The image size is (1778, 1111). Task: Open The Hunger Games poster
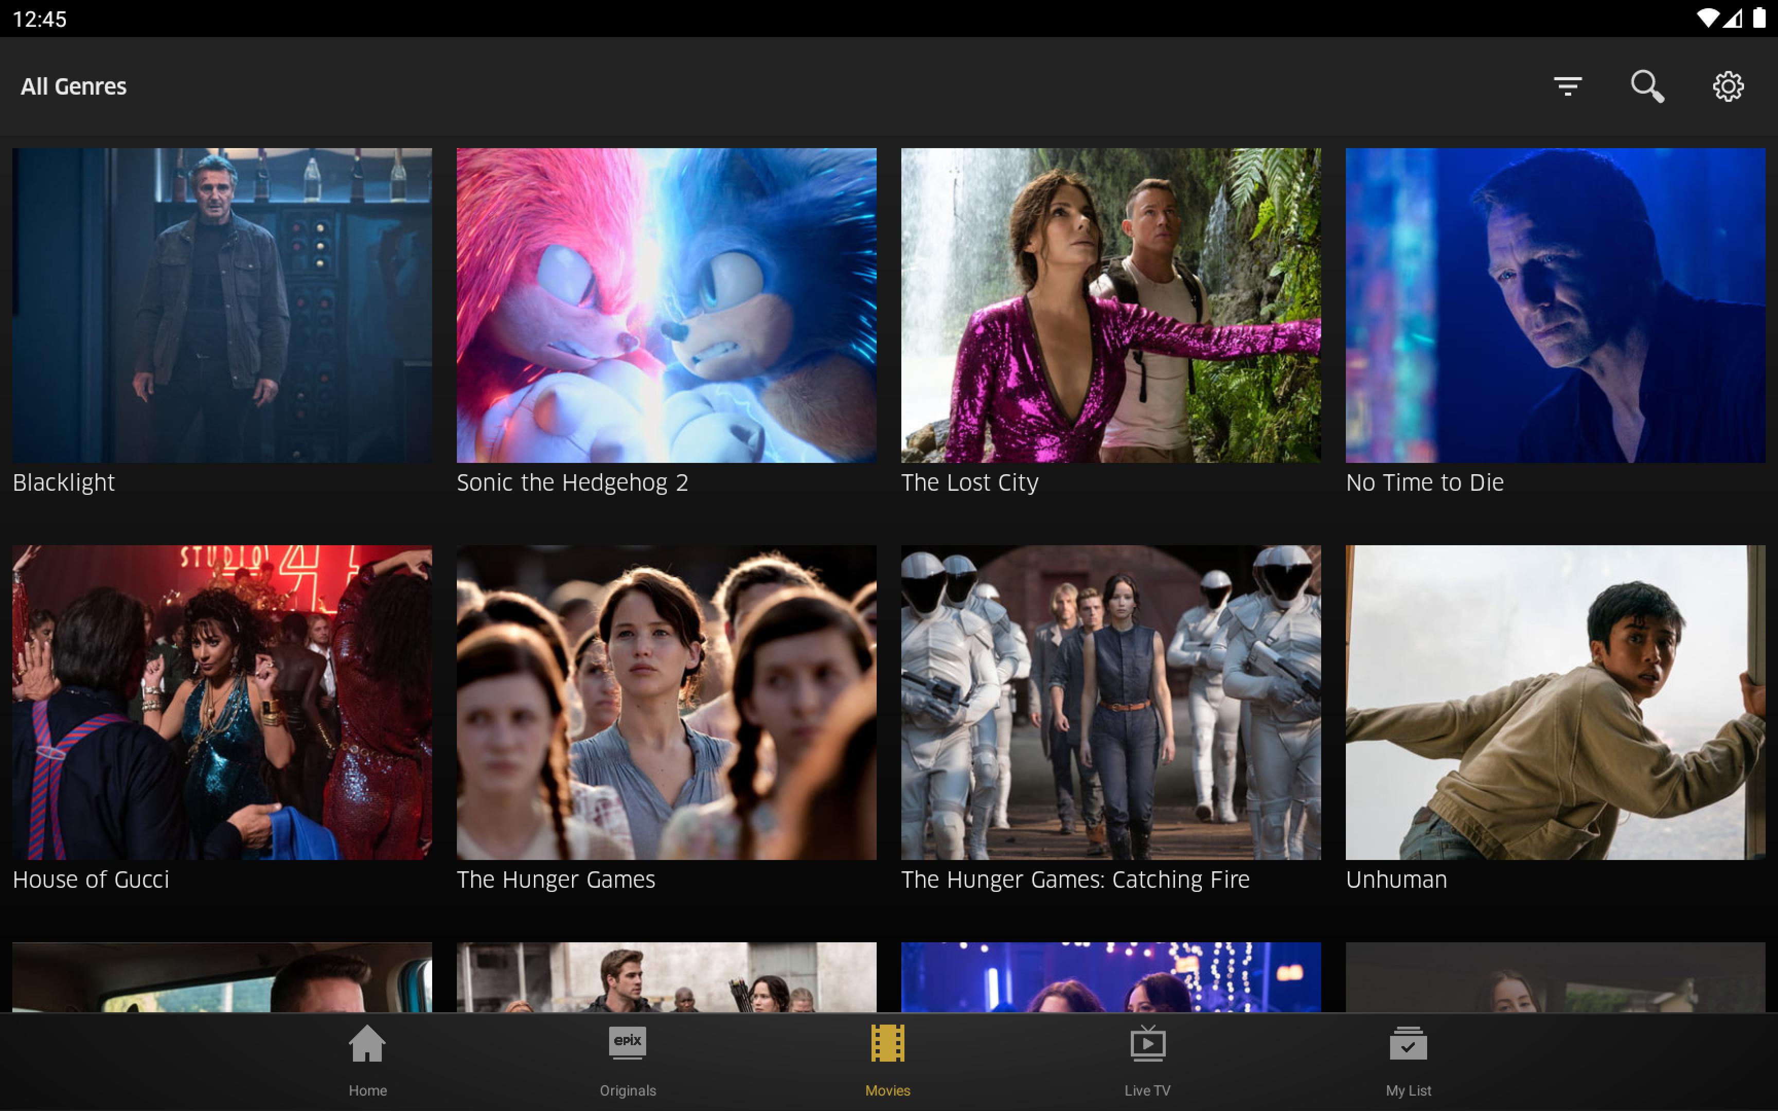click(x=666, y=703)
